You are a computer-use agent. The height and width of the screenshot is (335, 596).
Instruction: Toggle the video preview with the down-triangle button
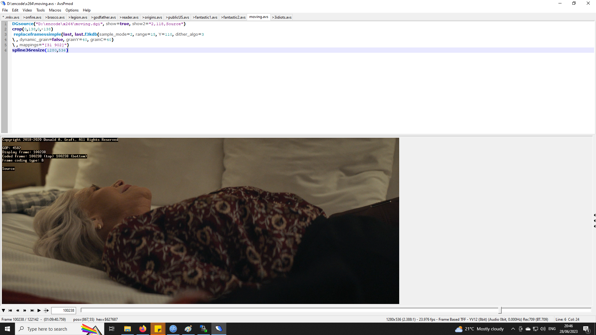pyautogui.click(x=3, y=310)
